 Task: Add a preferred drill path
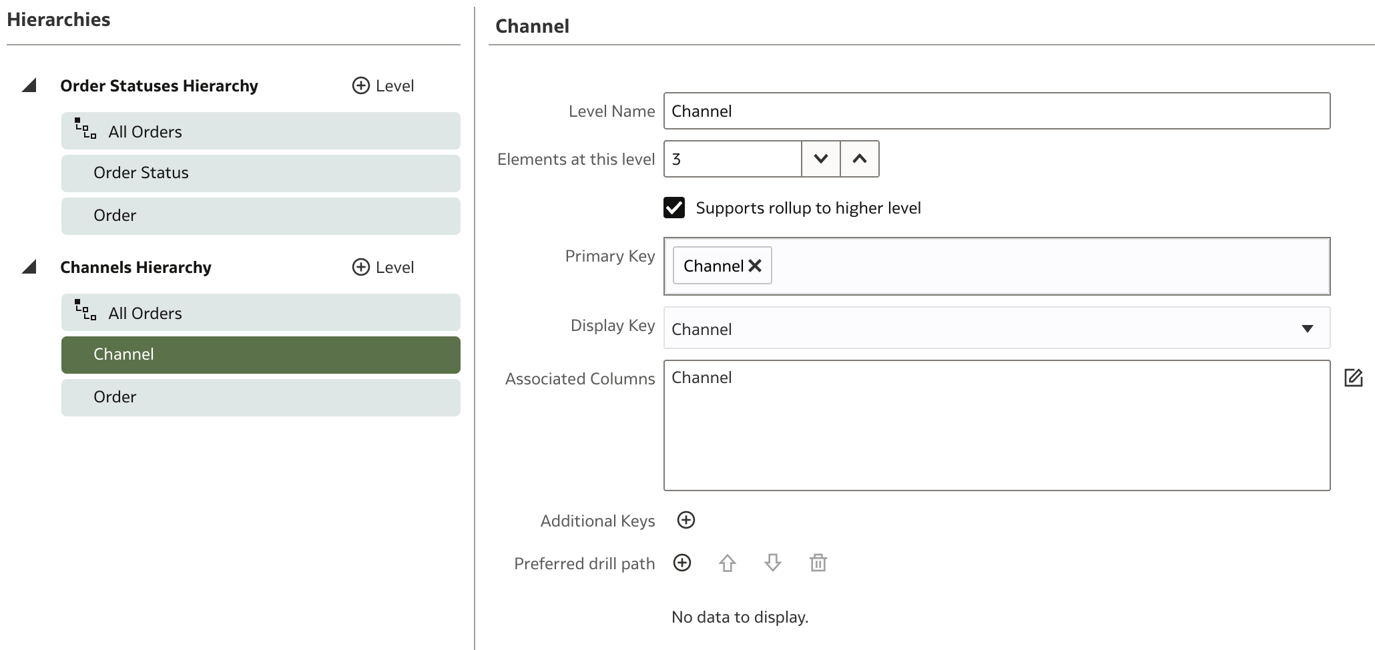click(x=682, y=563)
